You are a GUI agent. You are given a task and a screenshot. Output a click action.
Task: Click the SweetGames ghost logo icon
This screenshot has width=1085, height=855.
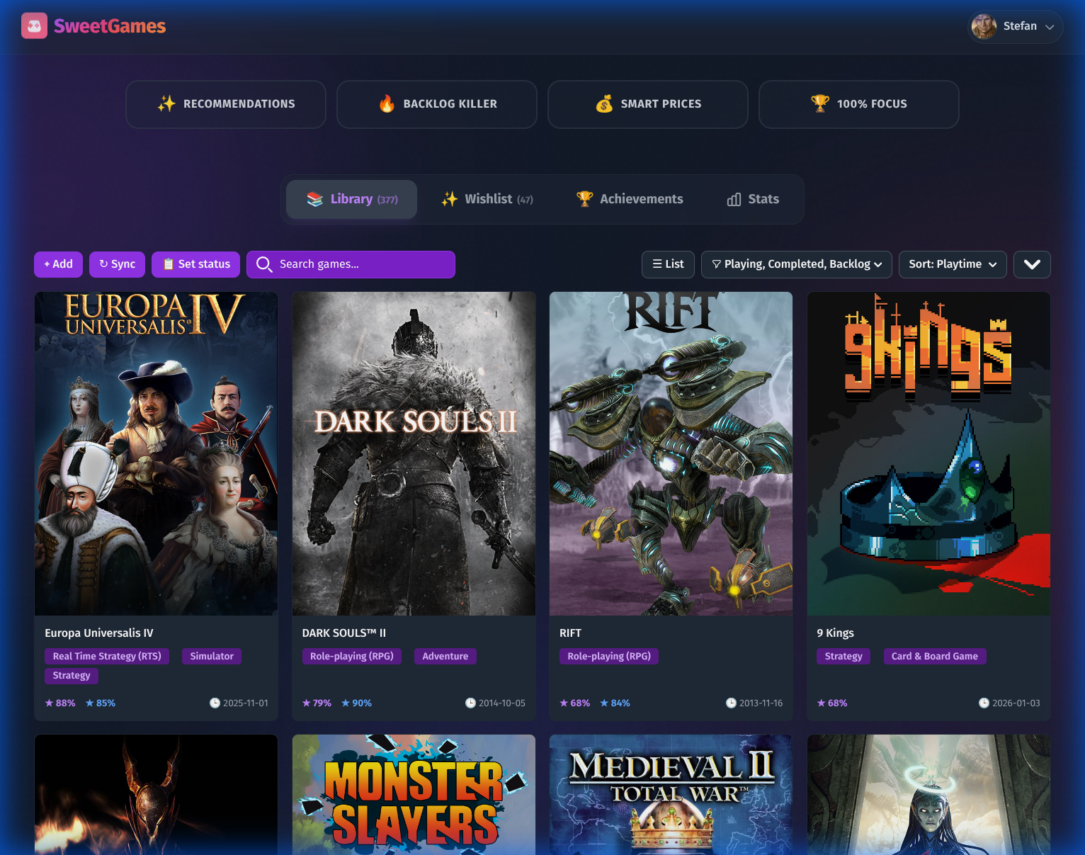[x=34, y=26]
